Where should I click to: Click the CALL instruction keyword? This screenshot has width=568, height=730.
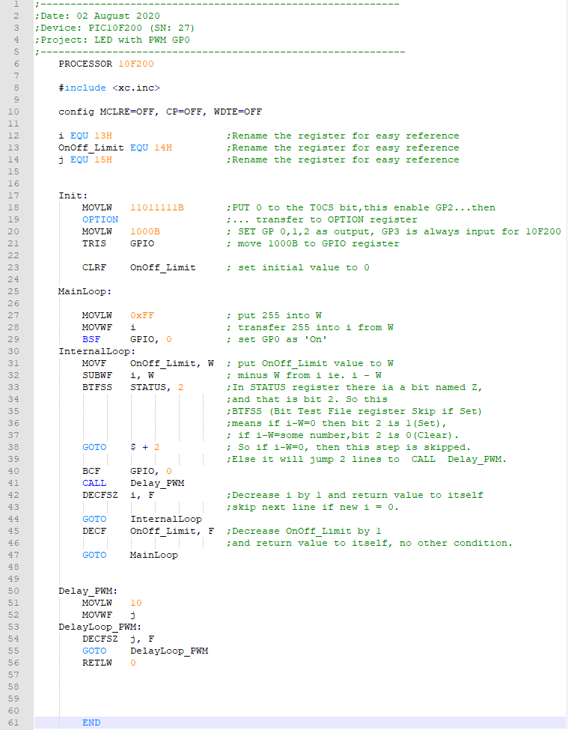94,483
